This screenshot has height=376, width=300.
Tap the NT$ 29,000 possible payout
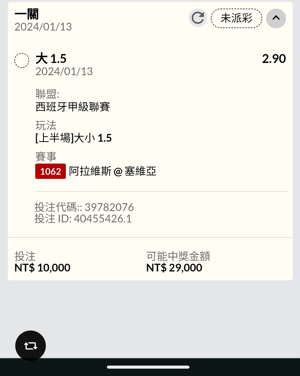[x=174, y=268]
